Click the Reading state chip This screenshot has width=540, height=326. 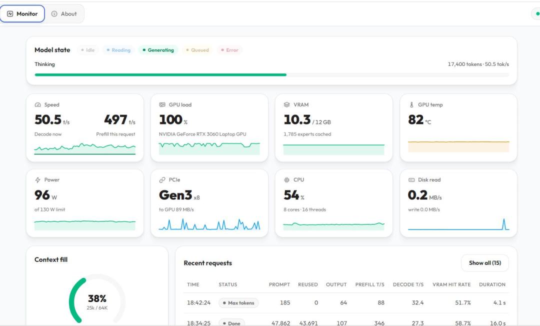tap(118, 50)
